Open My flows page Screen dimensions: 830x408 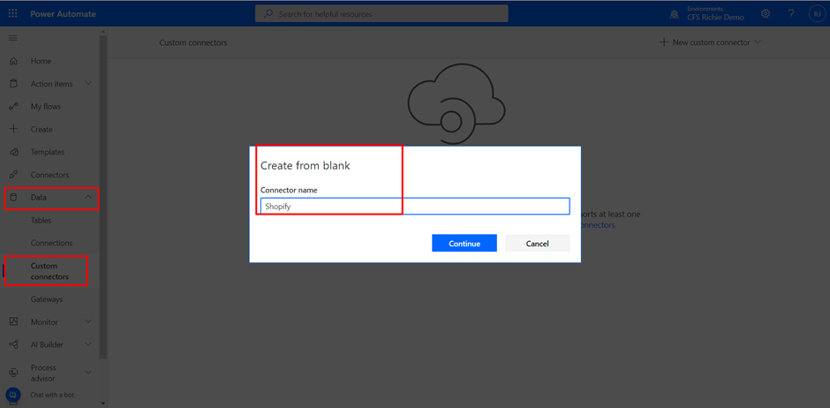coord(46,106)
